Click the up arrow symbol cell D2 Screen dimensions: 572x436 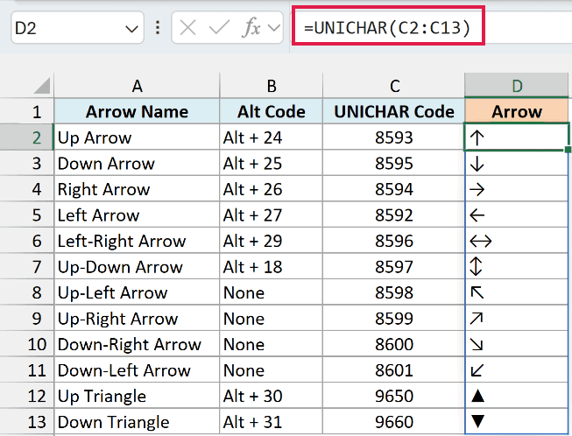click(x=517, y=137)
